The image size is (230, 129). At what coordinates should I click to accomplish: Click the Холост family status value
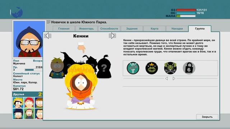tap(18, 76)
